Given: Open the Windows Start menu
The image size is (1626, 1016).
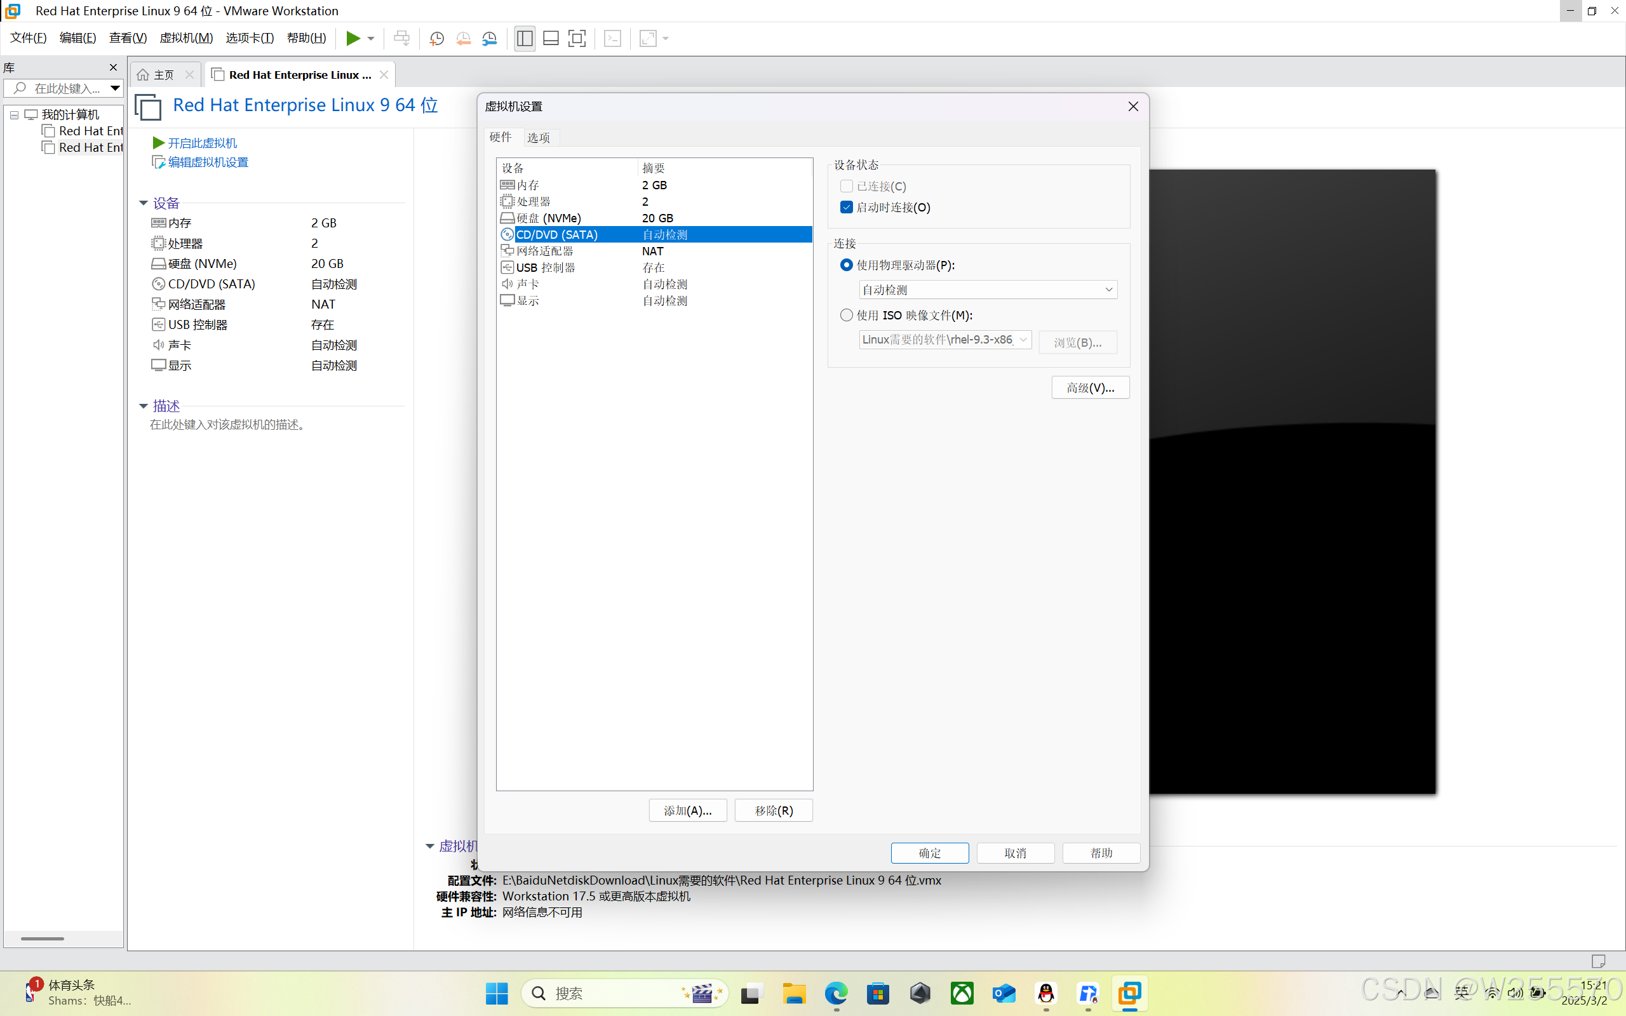Looking at the screenshot, I should [x=497, y=993].
